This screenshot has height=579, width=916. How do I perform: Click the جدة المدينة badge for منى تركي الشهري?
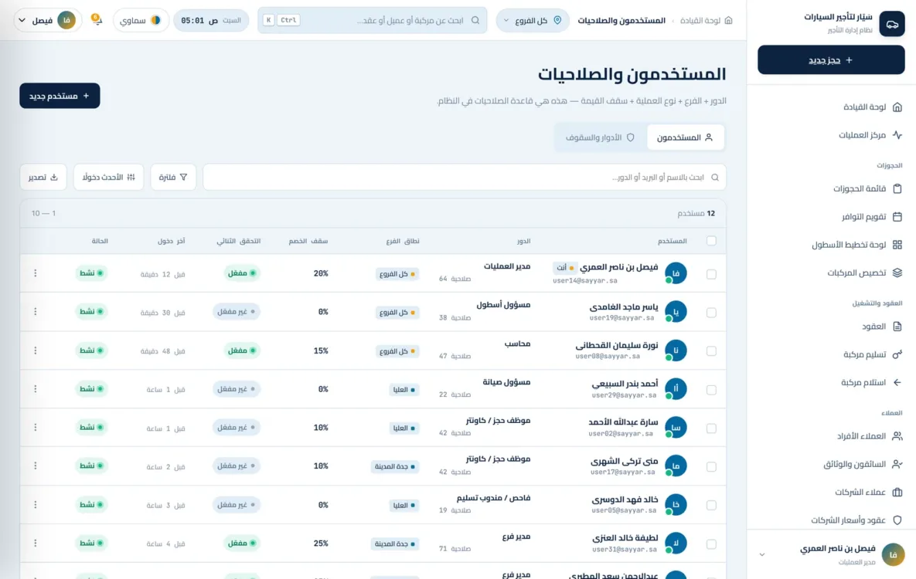pos(395,466)
